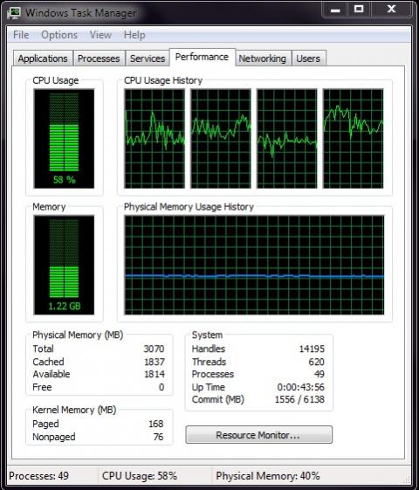The height and width of the screenshot is (490, 419).
Task: Click the Physical Memory Usage History graph
Action: 254,265
